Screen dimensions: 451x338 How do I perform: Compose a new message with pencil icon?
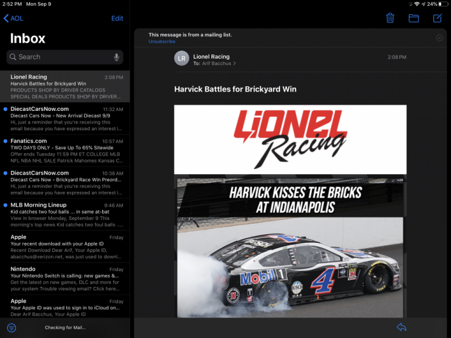(x=437, y=18)
